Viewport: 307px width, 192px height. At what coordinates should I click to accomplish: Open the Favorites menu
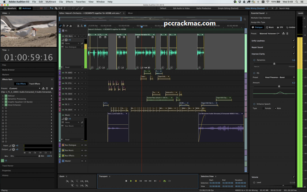[x=81, y=2]
